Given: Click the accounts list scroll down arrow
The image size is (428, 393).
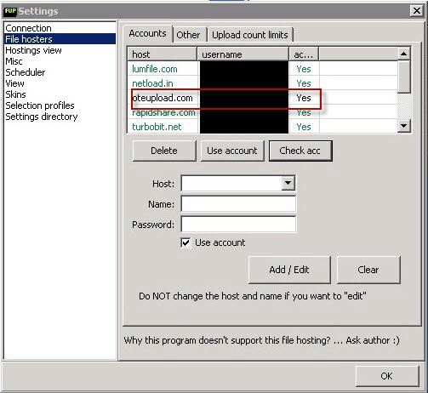Looking at the screenshot, I should point(404,126).
